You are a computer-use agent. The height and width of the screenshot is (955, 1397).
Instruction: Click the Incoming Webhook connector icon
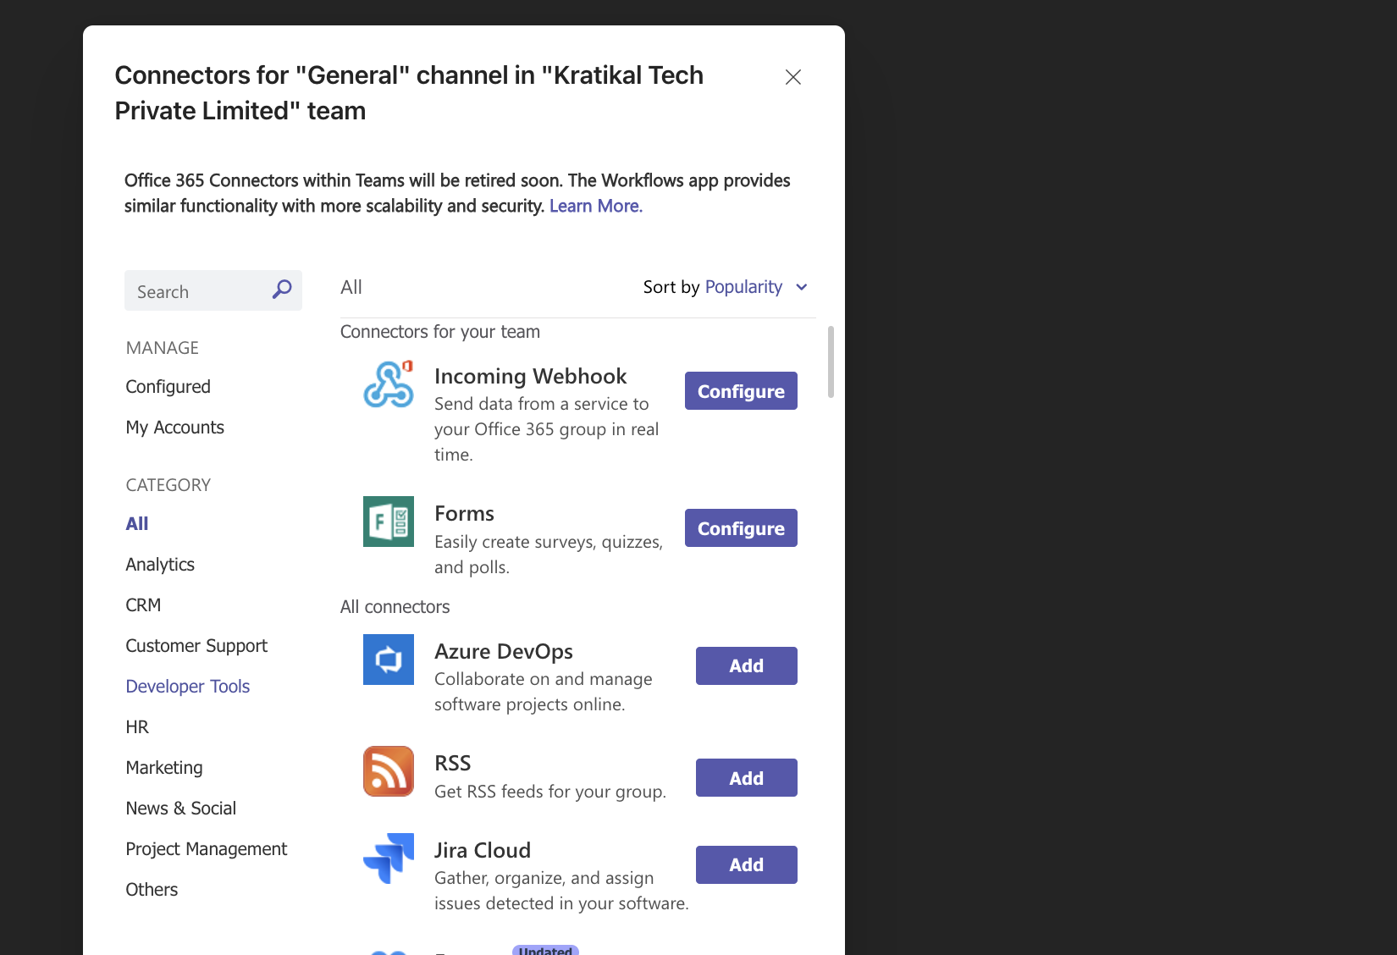click(389, 384)
